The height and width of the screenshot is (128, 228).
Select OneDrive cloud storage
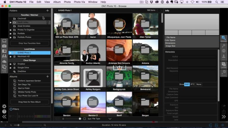(22, 71)
